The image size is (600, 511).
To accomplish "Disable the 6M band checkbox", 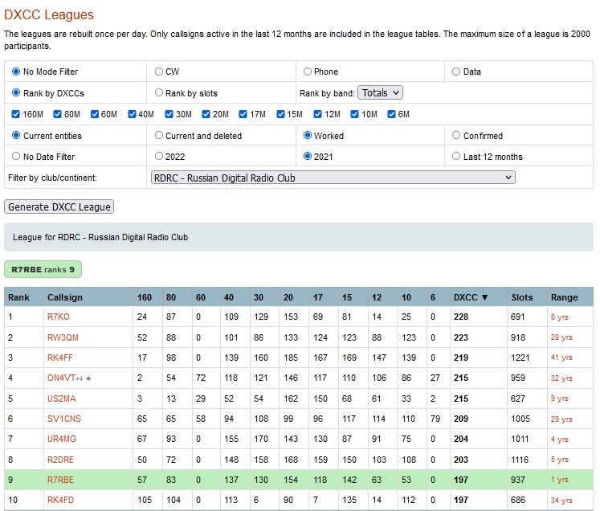I will click(x=391, y=114).
